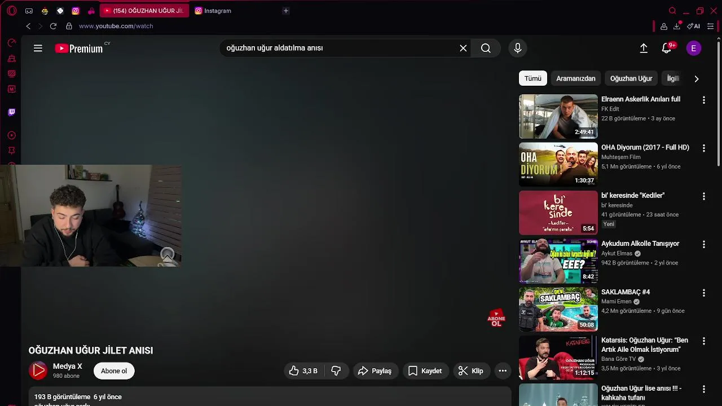Open the Elraenn Askerlik Anıları thumbnail

click(x=558, y=116)
